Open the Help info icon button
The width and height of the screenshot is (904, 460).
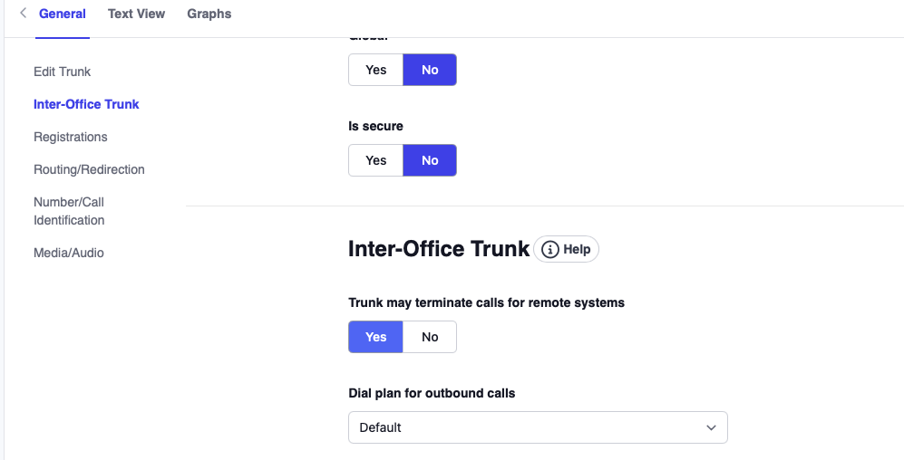tap(567, 250)
